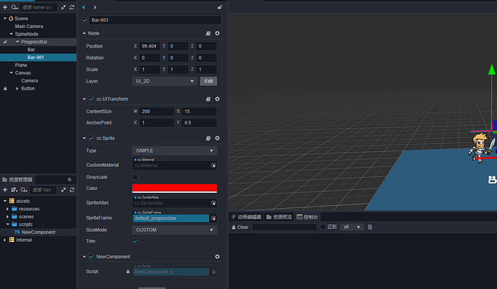Clear the console log
Image resolution: width=497 pixels, height=289 pixels.
click(x=240, y=227)
